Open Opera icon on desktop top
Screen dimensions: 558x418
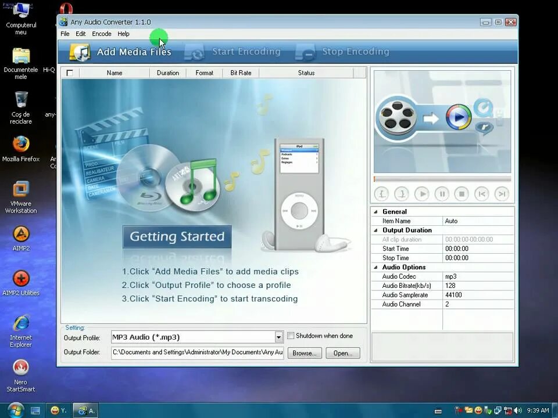[66, 8]
